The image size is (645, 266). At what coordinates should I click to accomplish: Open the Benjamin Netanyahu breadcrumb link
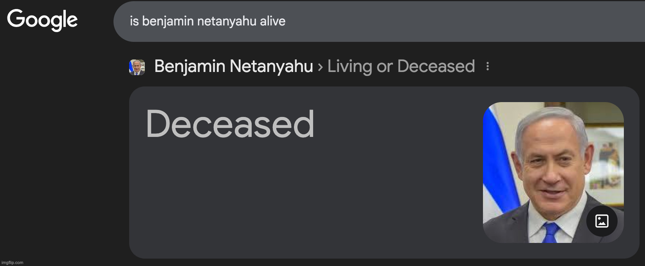tap(234, 66)
